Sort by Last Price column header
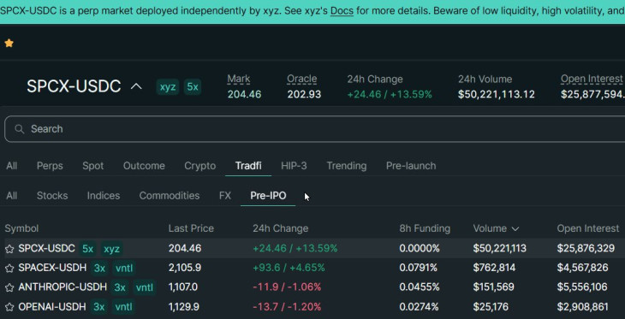This screenshot has height=319, width=625. point(191,228)
